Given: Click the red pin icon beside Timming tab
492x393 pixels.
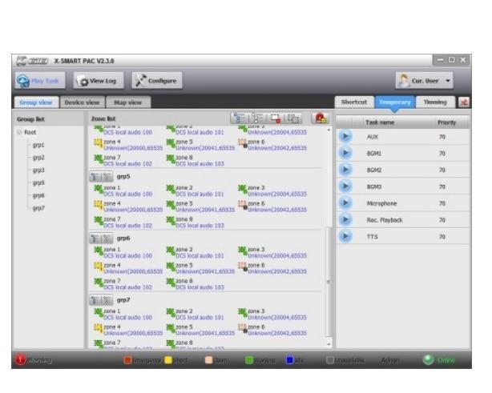Looking at the screenshot, I should point(464,102).
